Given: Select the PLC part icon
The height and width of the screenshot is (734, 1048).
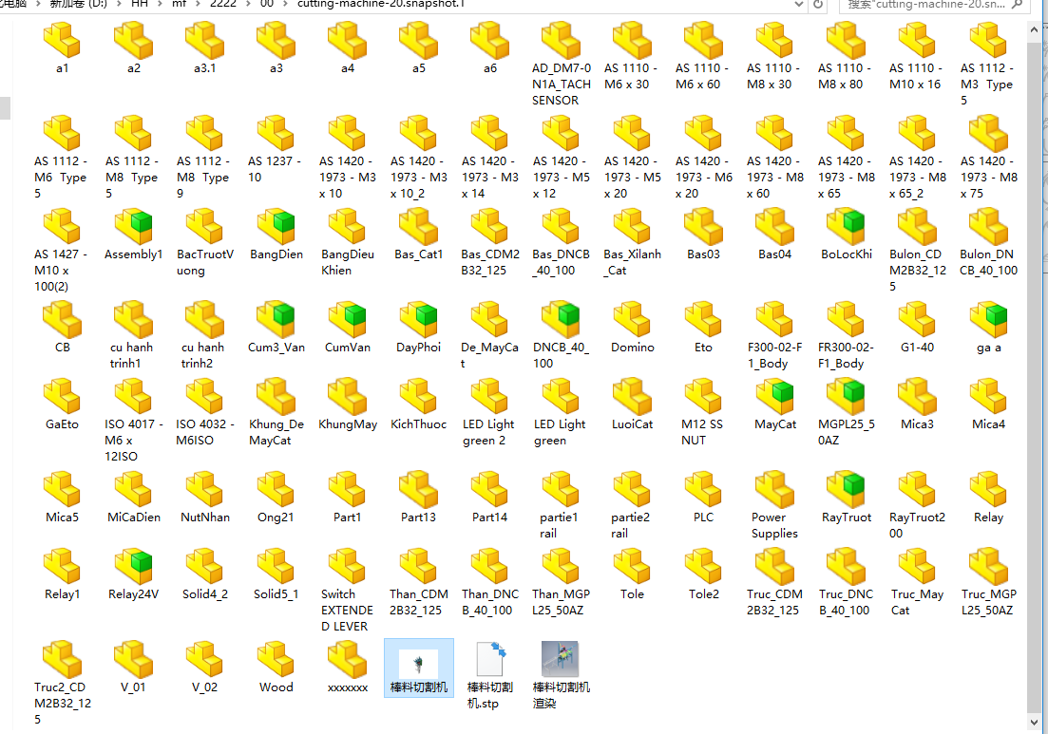Looking at the screenshot, I should tap(703, 488).
